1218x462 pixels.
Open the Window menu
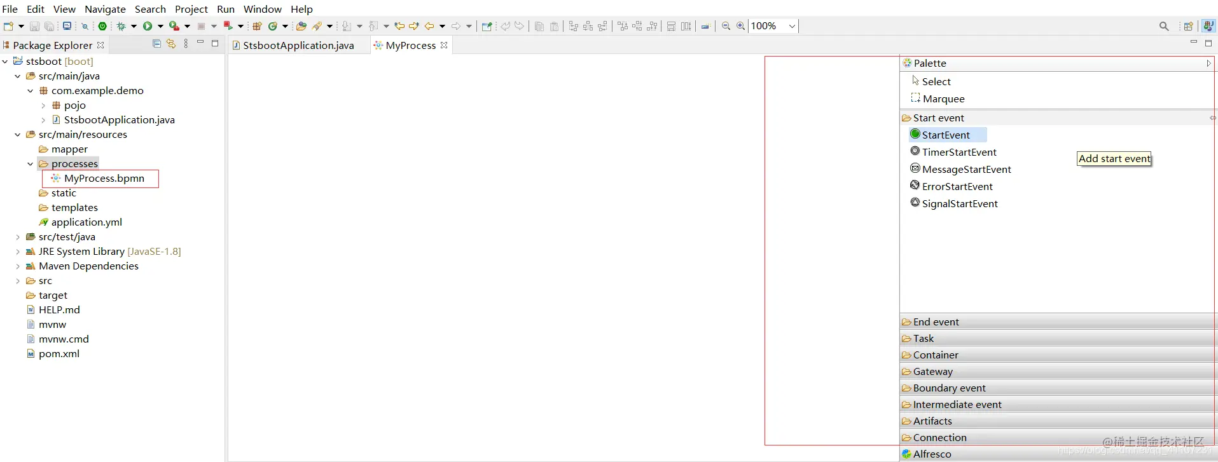(262, 9)
